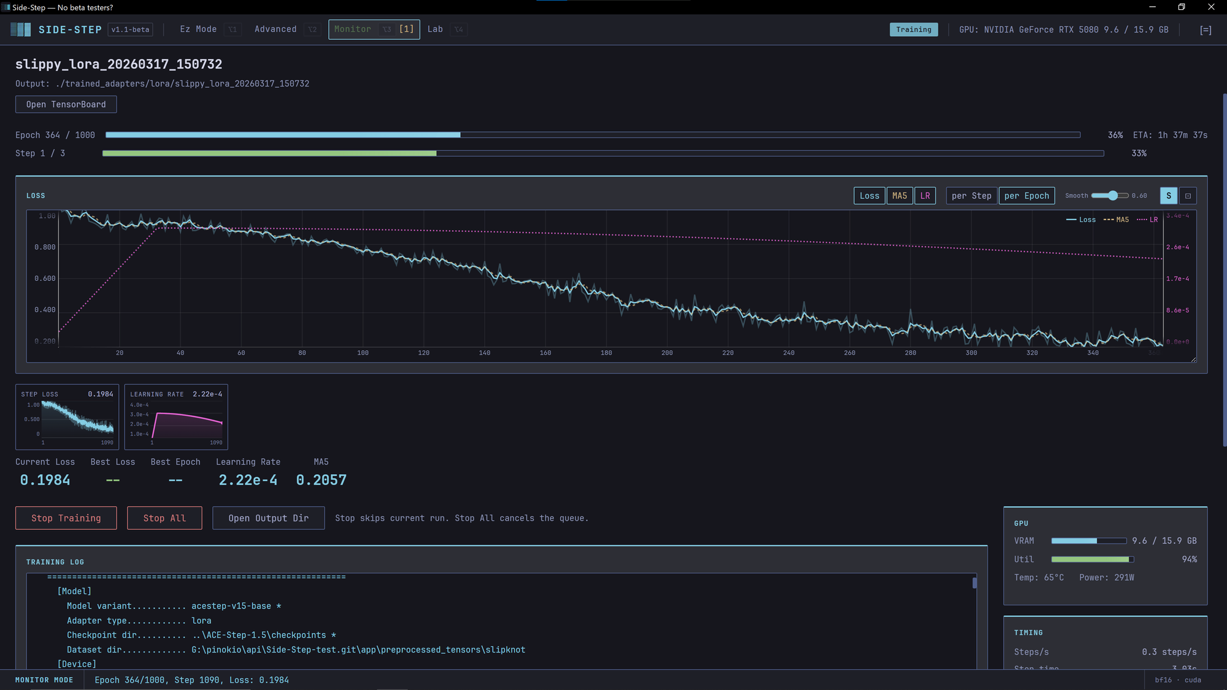Switch to the Ez Mode tab
This screenshot has width=1227, height=690.
click(x=198, y=29)
